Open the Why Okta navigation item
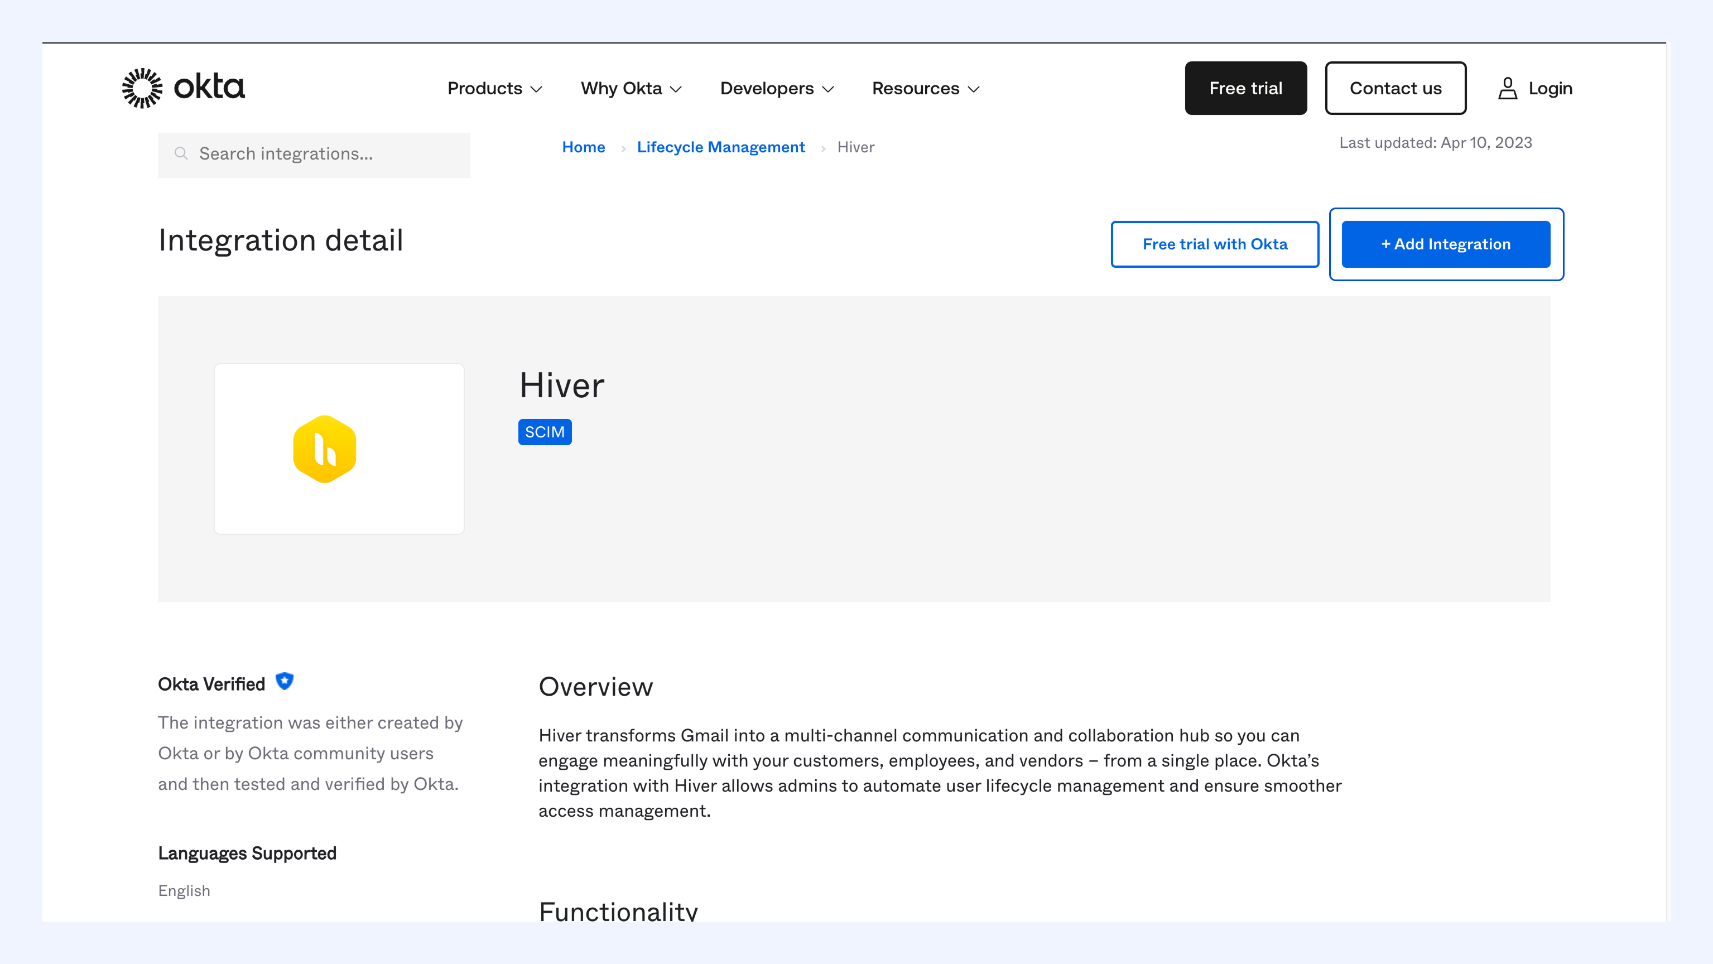1713x964 pixels. 631,88
